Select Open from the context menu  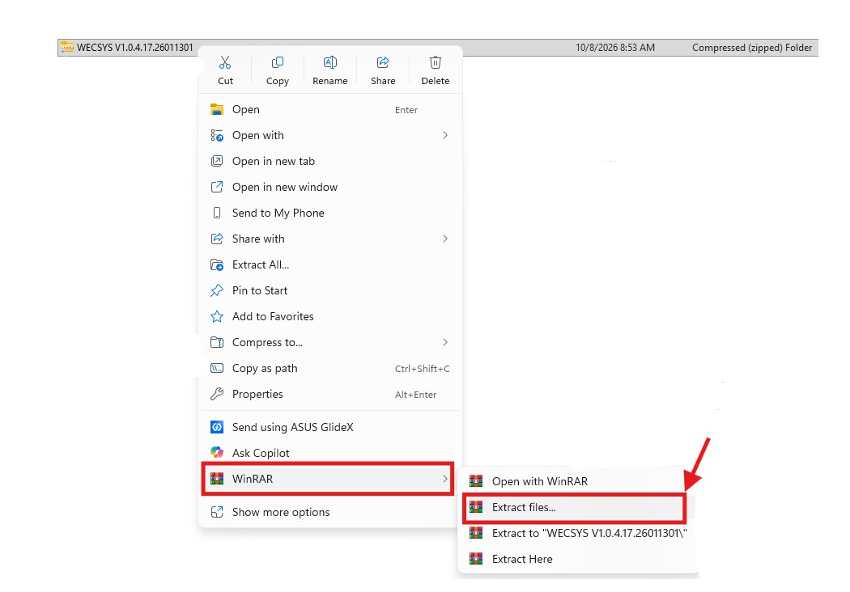[329, 109]
